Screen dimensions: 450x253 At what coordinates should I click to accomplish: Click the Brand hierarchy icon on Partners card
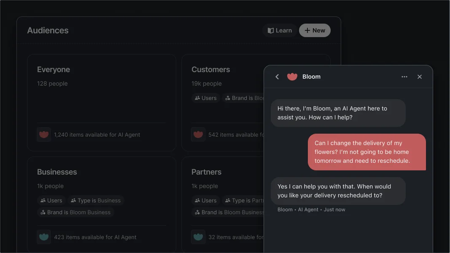coord(197,213)
